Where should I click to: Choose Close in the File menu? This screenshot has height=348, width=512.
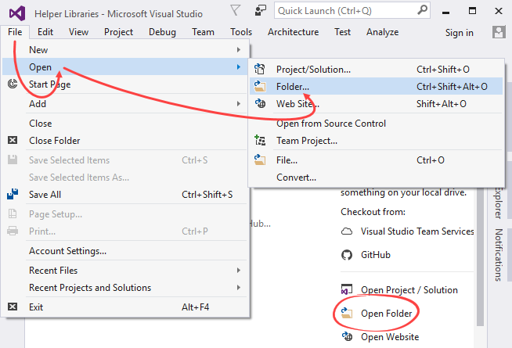pos(125,124)
